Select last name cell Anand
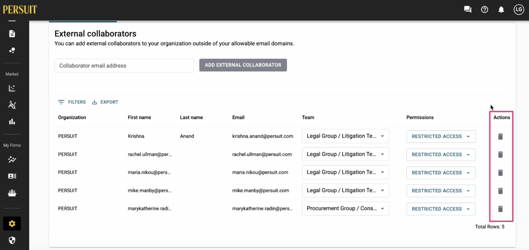Image resolution: width=529 pixels, height=250 pixels. (187, 136)
